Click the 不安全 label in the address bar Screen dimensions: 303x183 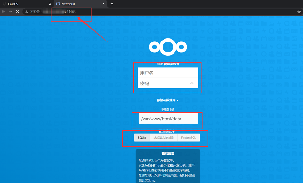(35, 12)
